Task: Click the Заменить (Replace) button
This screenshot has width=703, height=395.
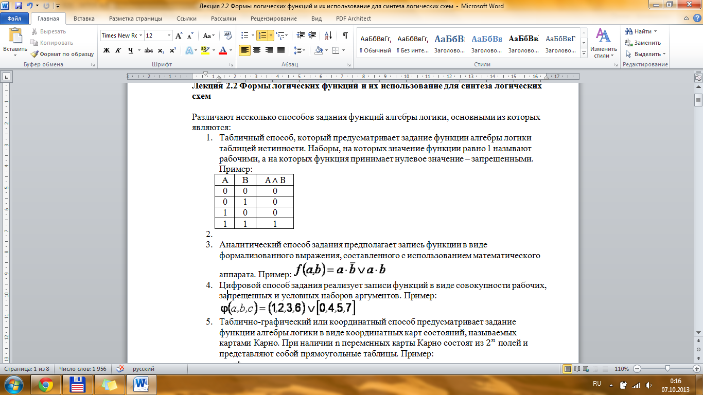Action: [643, 43]
